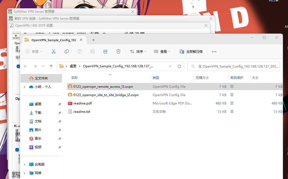Viewport: 288px width, 179px height.
Task: Click the Rename icon in toolbar
Action: pyautogui.click(x=92, y=51)
